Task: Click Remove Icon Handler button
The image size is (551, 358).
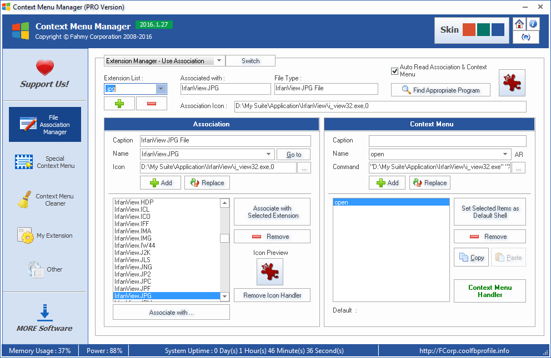Action: 272,295
